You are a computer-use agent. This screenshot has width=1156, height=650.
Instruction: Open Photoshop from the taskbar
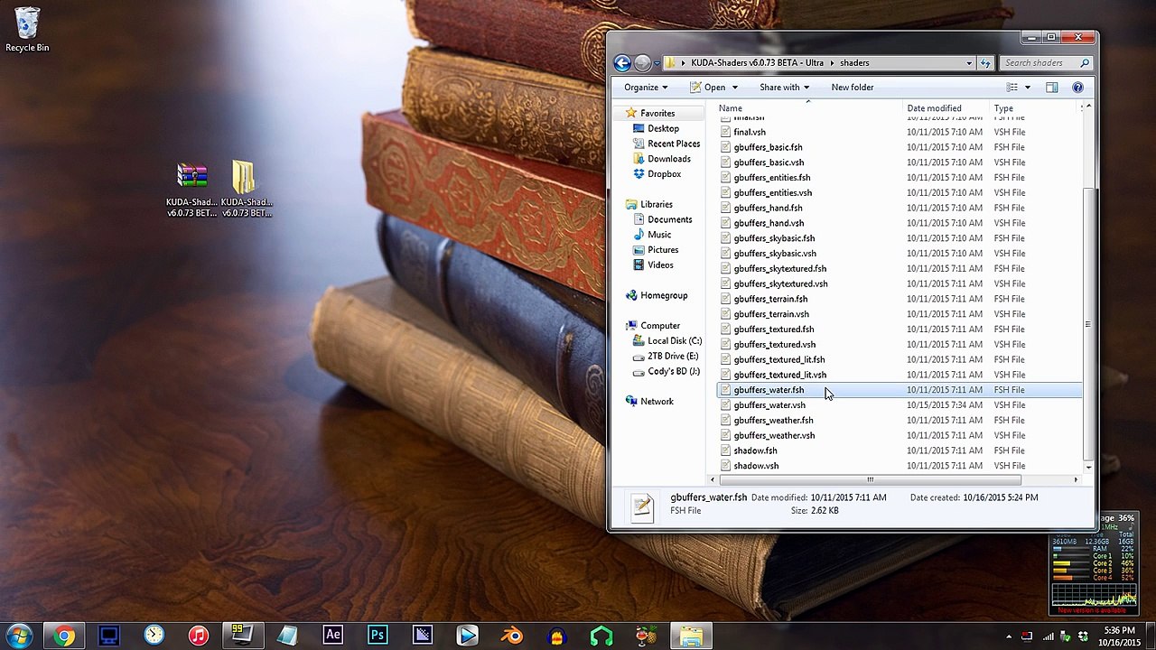pos(378,636)
